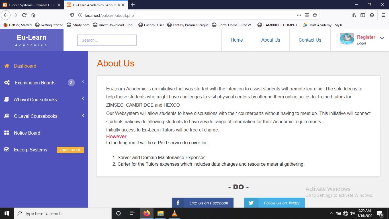Reload the page with the refresh icon

pos(24,15)
